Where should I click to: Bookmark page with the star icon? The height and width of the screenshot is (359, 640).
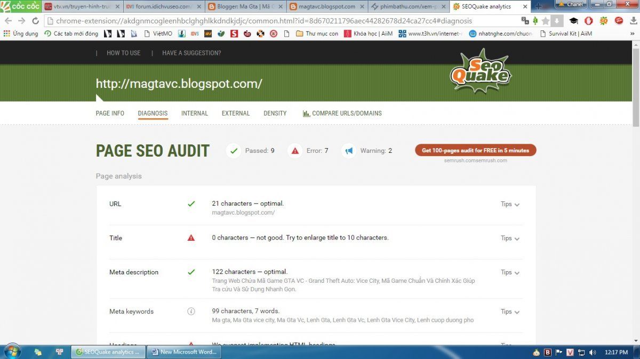point(545,21)
